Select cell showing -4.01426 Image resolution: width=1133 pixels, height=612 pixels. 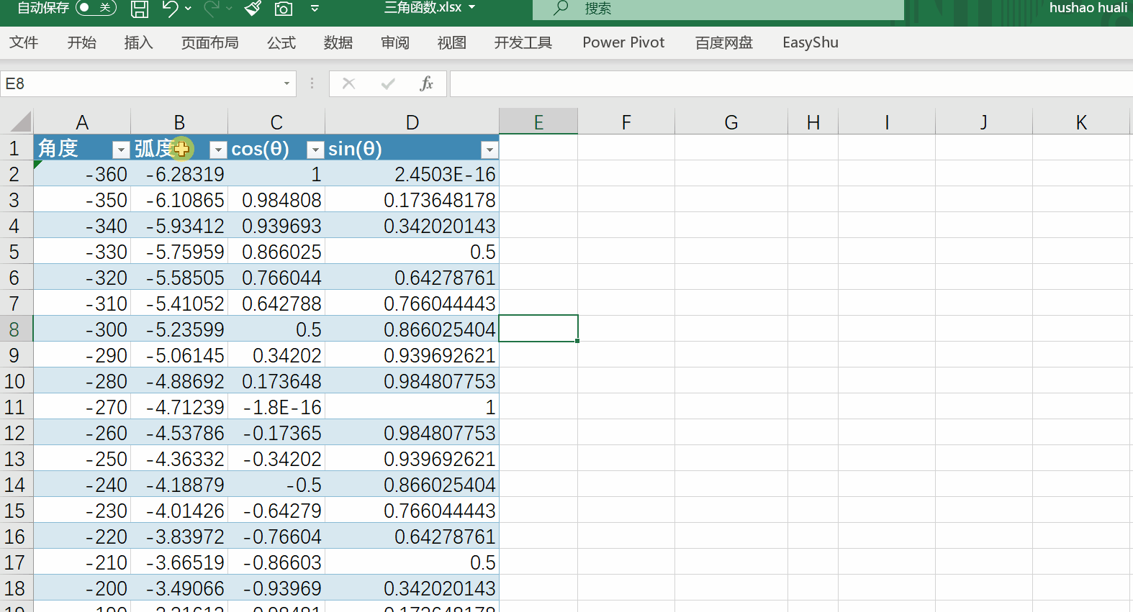(179, 511)
